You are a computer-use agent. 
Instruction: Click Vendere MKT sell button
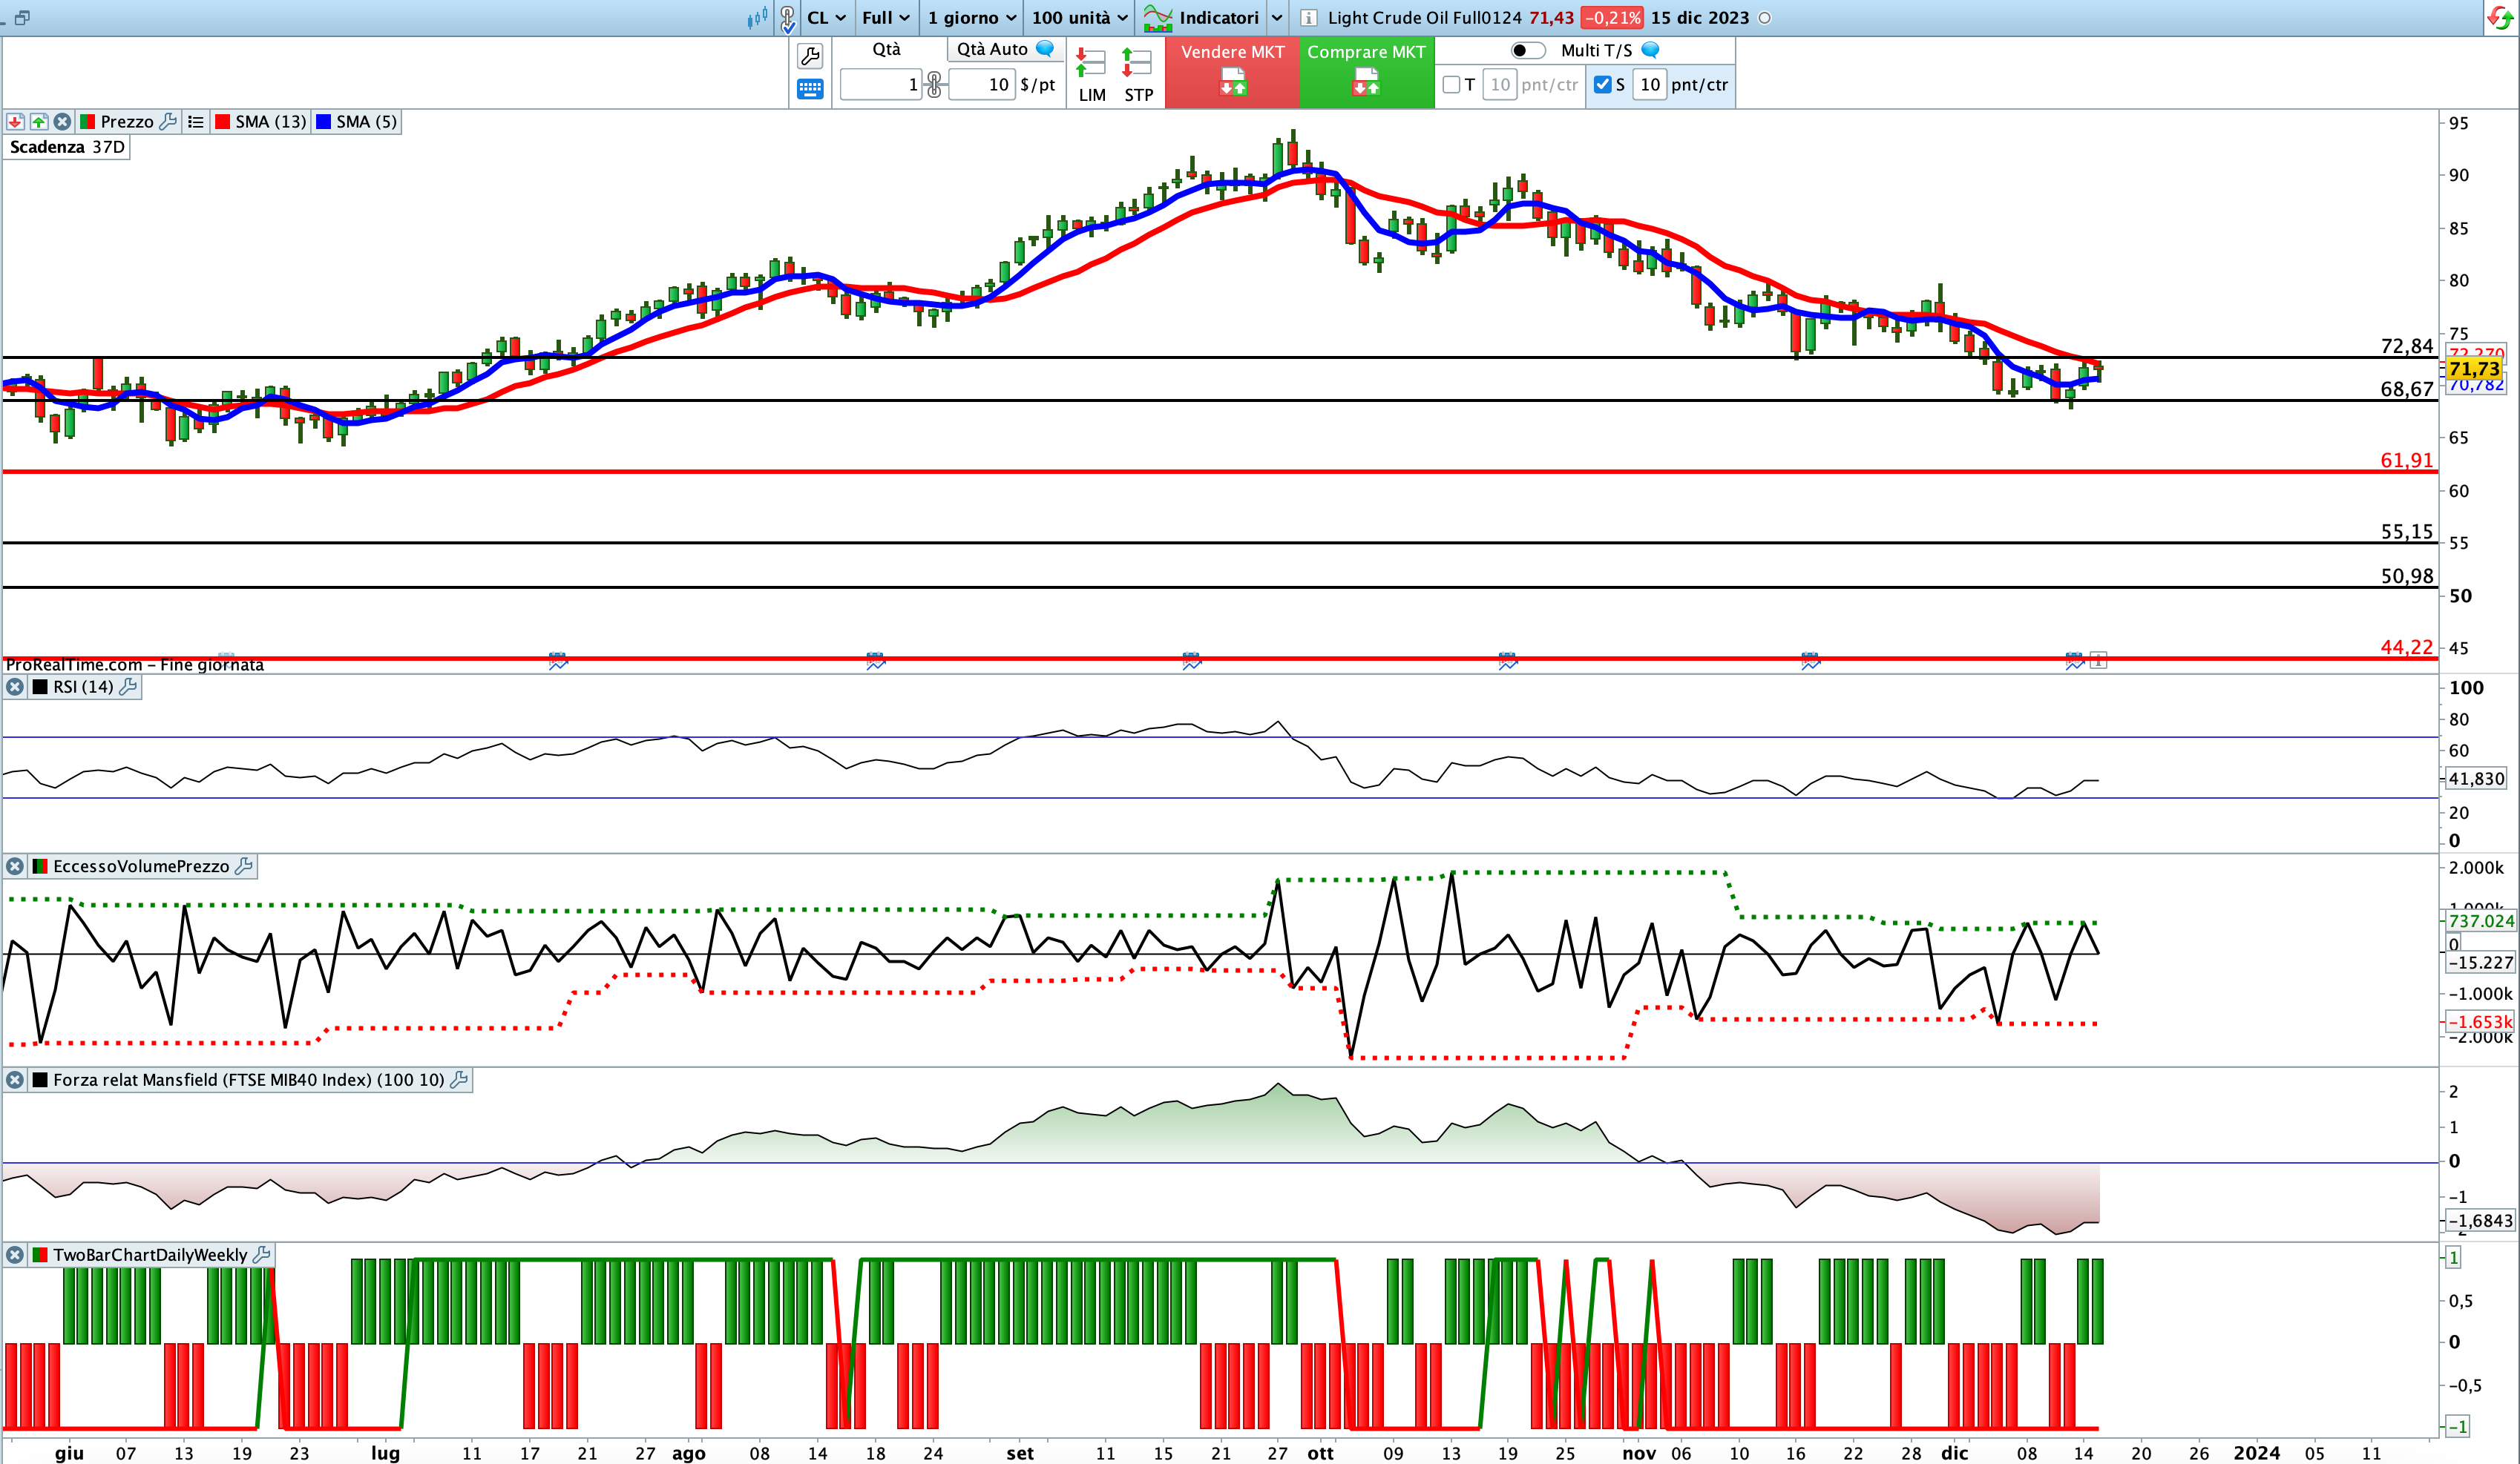(1232, 72)
